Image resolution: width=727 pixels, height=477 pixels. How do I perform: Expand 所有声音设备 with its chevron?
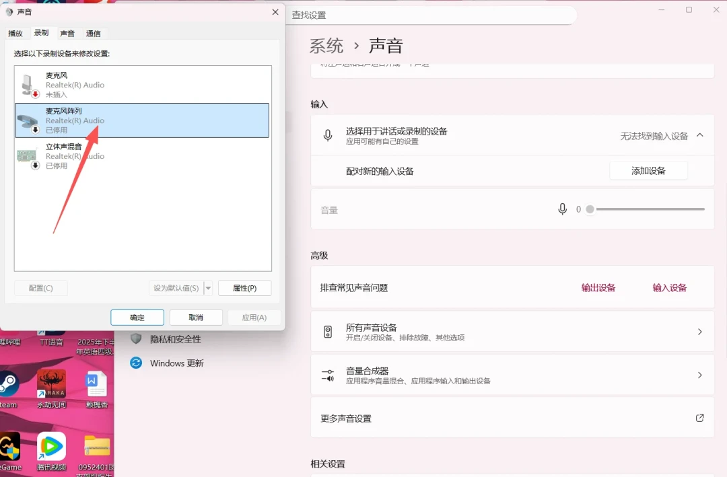(x=700, y=332)
